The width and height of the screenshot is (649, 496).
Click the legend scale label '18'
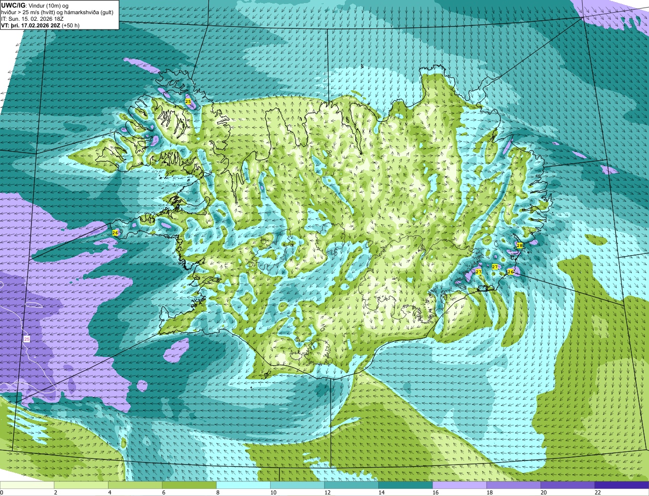tap(490, 492)
